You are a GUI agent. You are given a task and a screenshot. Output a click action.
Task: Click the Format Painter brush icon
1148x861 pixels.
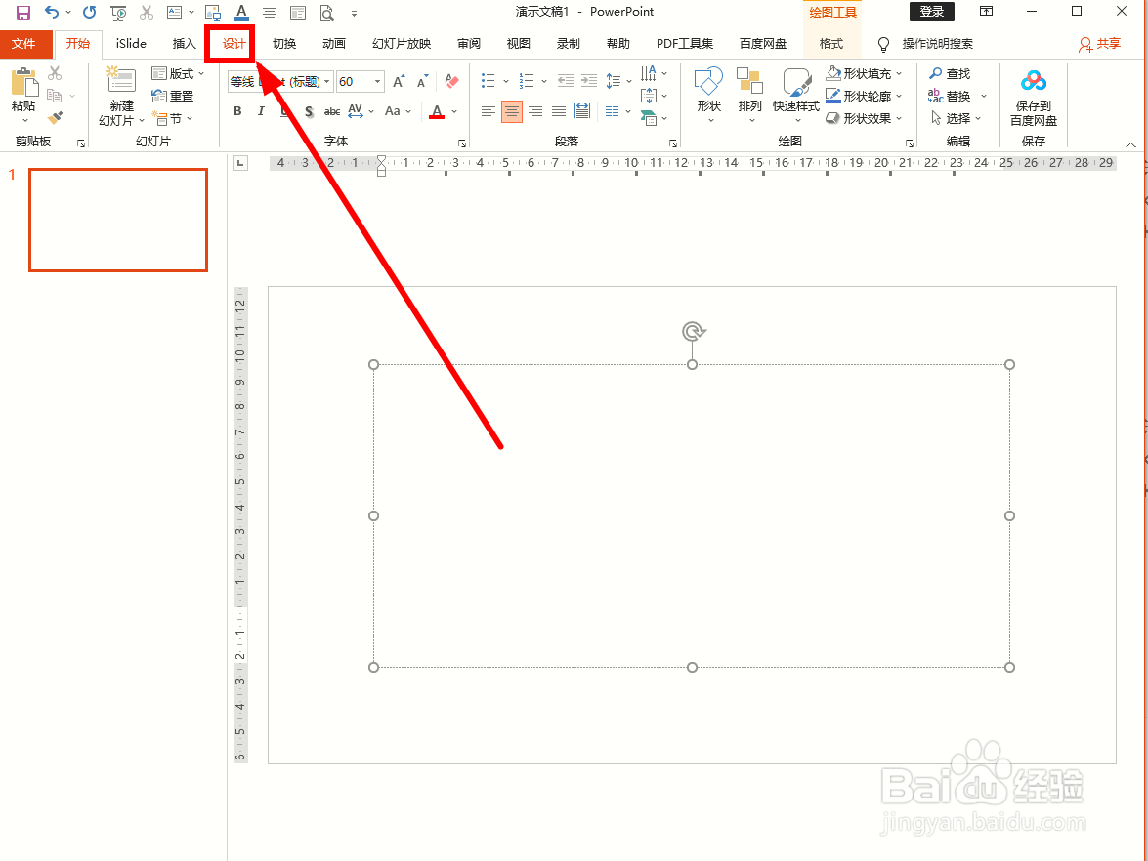click(x=55, y=118)
